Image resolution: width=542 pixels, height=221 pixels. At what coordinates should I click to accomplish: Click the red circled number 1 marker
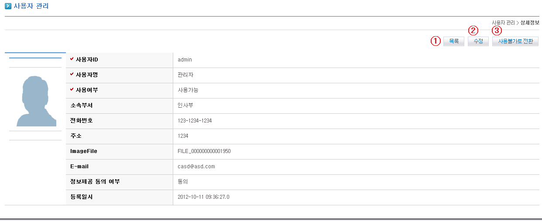(435, 41)
